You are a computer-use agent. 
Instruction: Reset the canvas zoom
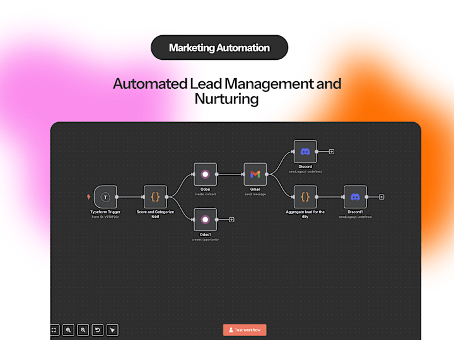[x=98, y=330]
